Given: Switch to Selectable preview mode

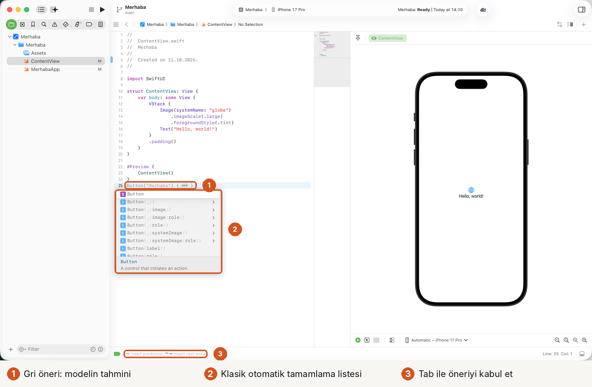Looking at the screenshot, I should click(x=367, y=340).
